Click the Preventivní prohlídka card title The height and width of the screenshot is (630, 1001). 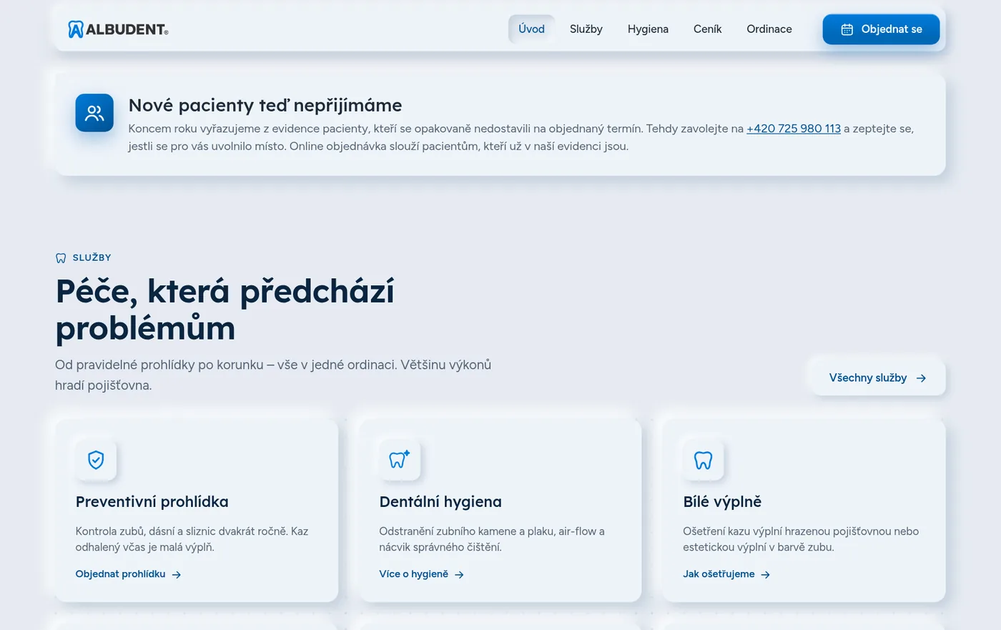point(152,502)
